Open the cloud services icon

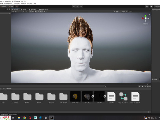click(151, 6)
